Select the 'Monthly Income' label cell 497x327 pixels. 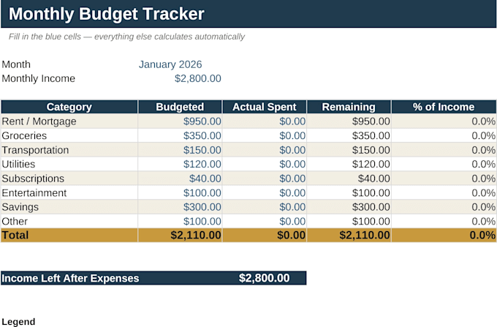coord(69,78)
